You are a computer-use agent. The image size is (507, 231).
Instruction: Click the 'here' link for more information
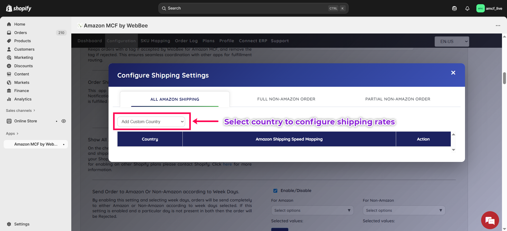click(x=227, y=164)
